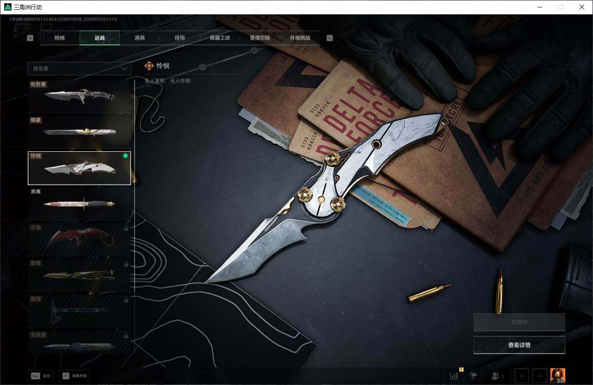Image resolution: width=593 pixels, height=385 pixels.
Task: Select the 暗星 knife skin
Action: click(x=79, y=132)
